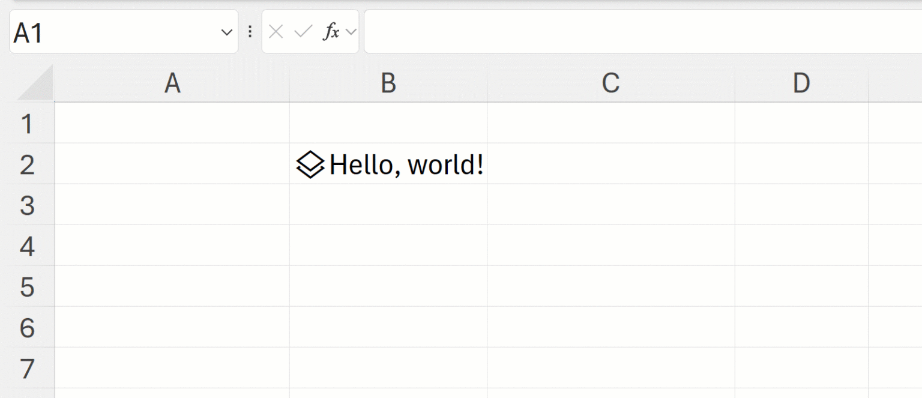Select row 1 header

pyautogui.click(x=27, y=124)
